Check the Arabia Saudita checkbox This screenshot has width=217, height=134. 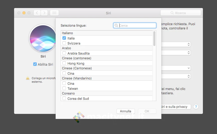click(64, 53)
